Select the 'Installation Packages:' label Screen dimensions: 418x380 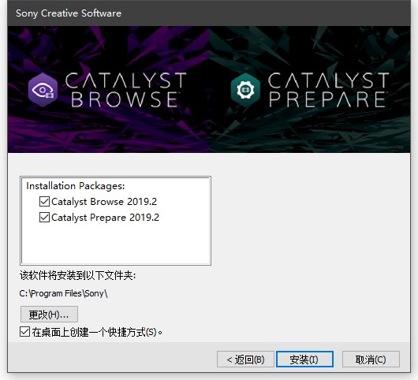(76, 186)
